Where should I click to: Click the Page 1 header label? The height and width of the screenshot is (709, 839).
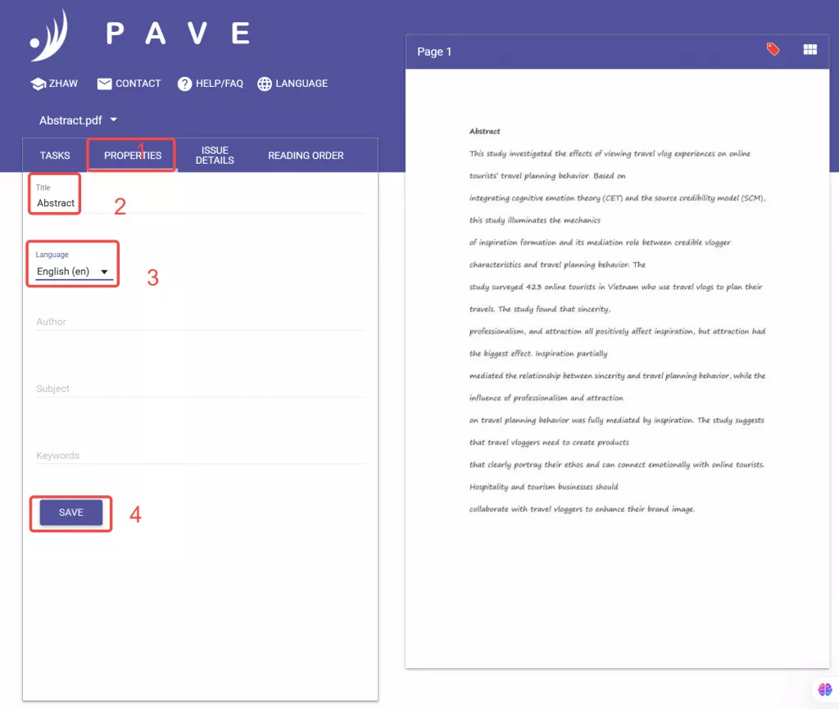click(x=434, y=52)
